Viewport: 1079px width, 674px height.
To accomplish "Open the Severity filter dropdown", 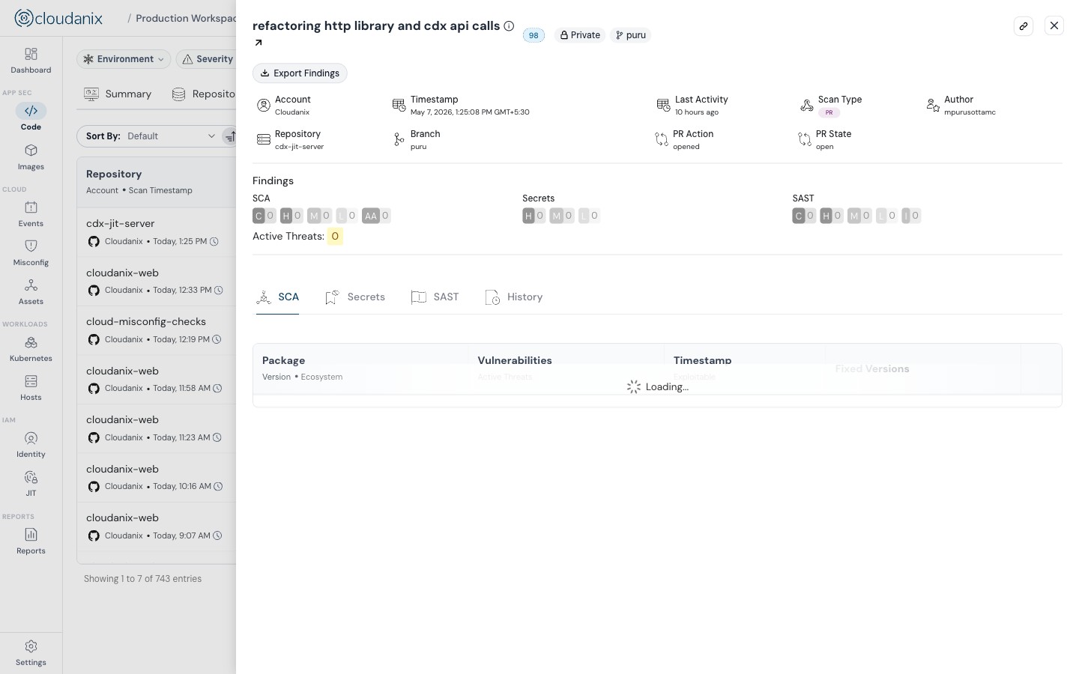I will [x=207, y=59].
